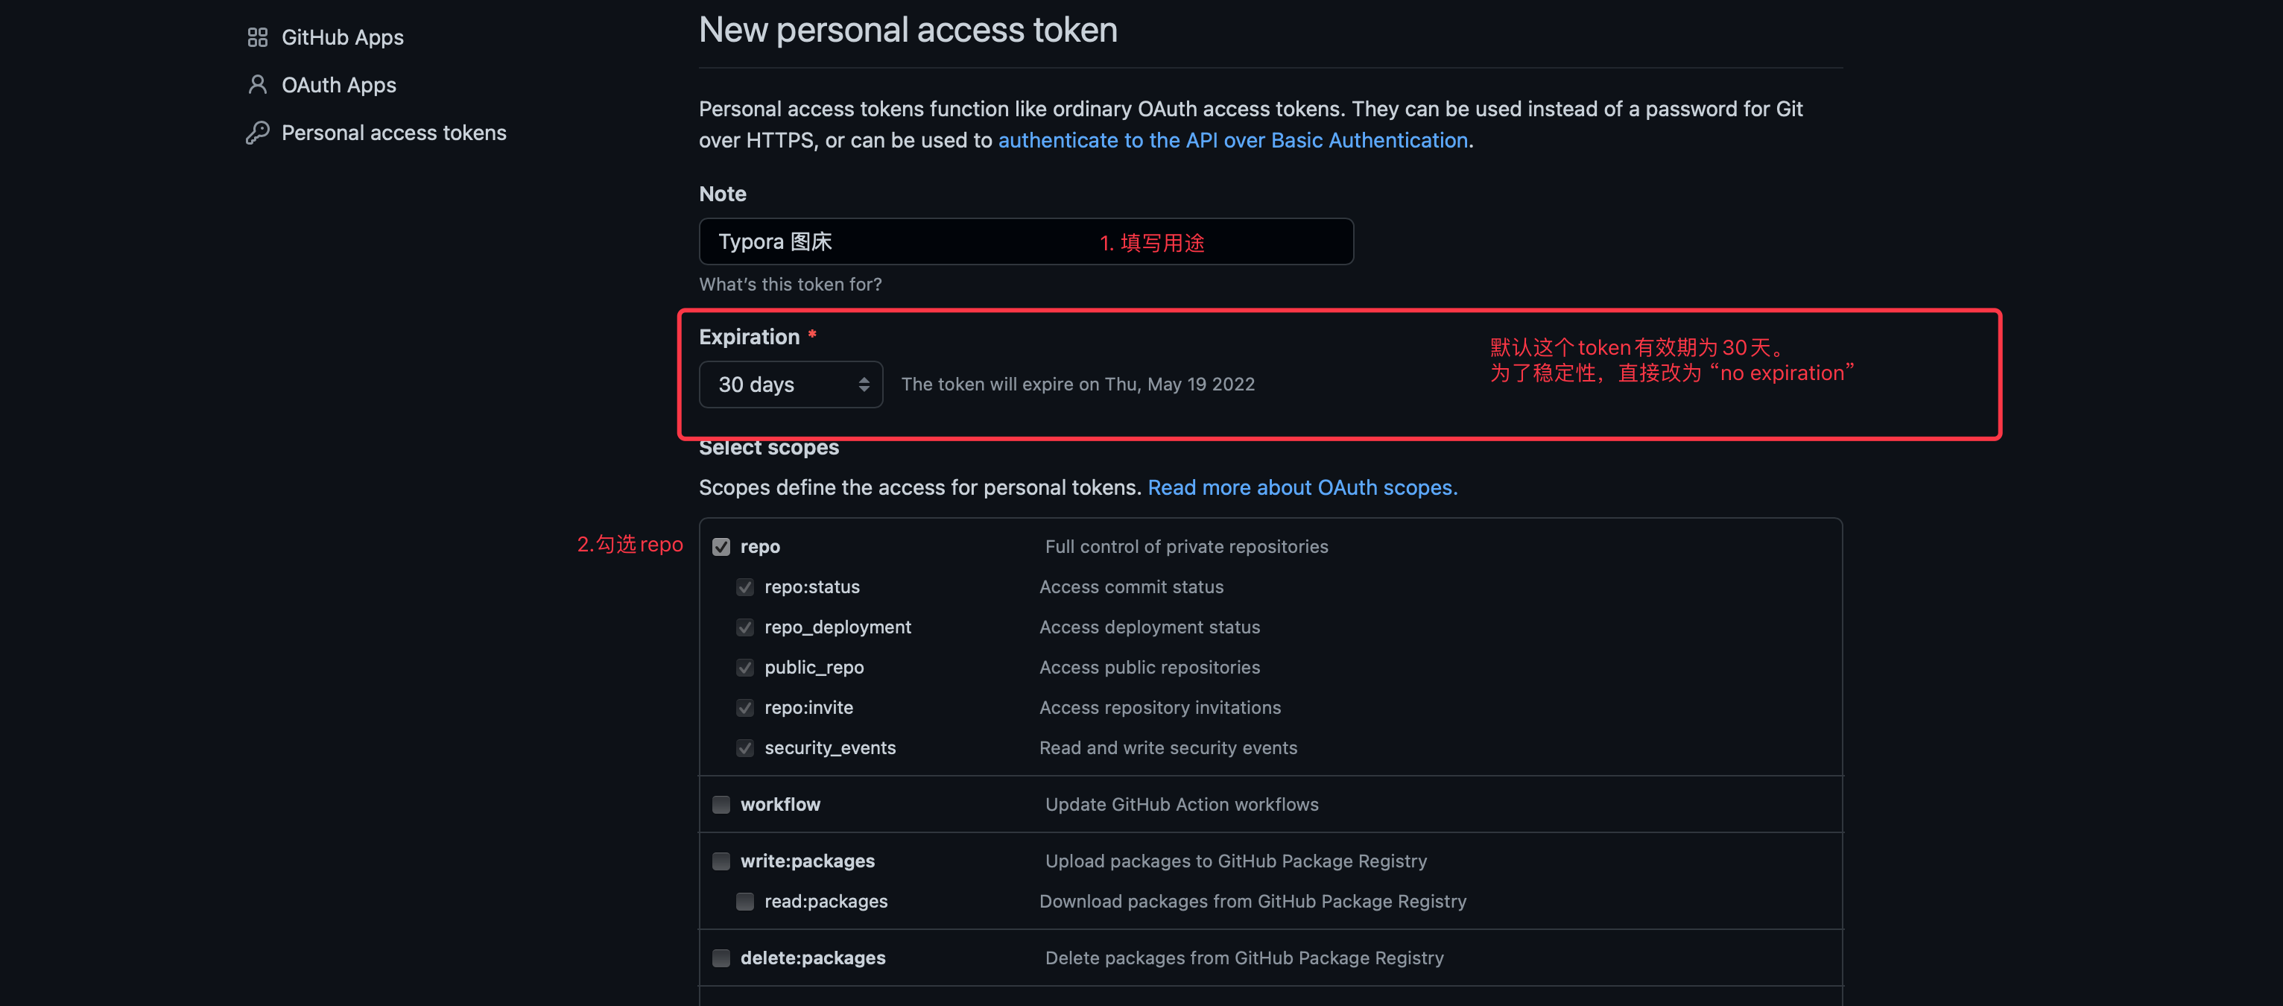Image resolution: width=2283 pixels, height=1006 pixels.
Task: Open the Basic Authentication API link
Action: [1232, 140]
